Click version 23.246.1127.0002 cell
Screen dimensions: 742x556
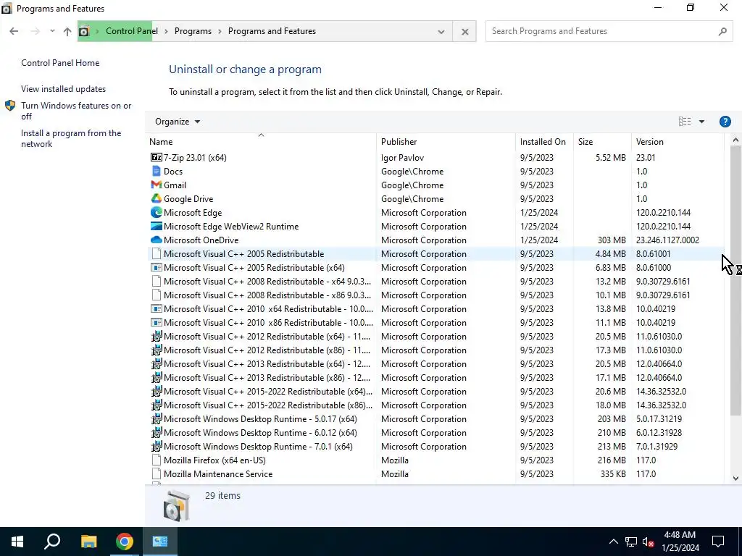pos(667,240)
